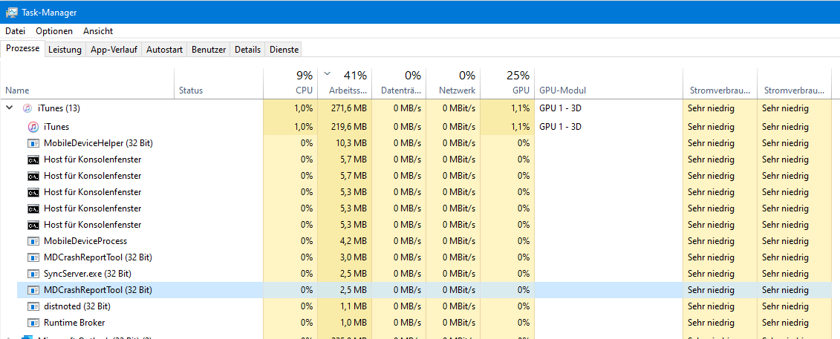Click the distnoted process icon
This screenshot has width=840, height=339.
(33, 306)
